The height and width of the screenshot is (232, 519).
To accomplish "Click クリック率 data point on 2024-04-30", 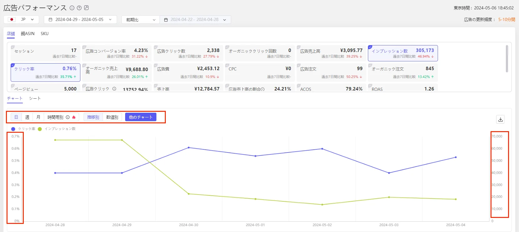I will click(189, 147).
